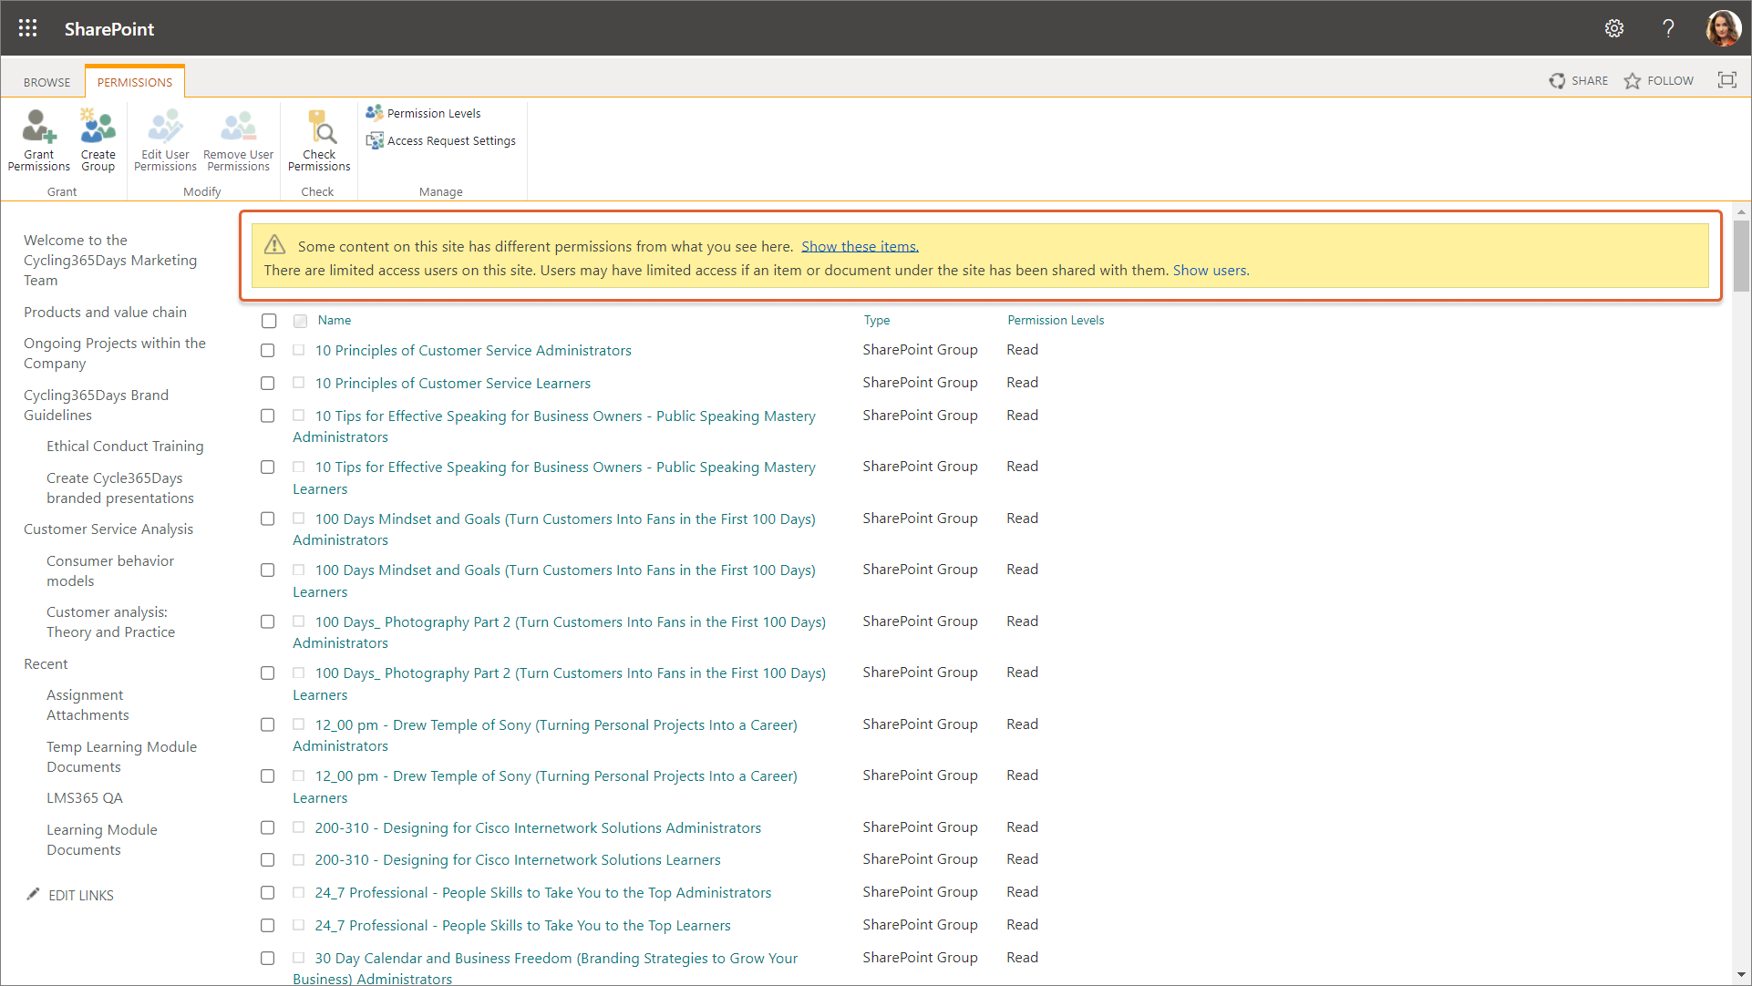
Task: Click the Show users link
Action: click(x=1210, y=270)
